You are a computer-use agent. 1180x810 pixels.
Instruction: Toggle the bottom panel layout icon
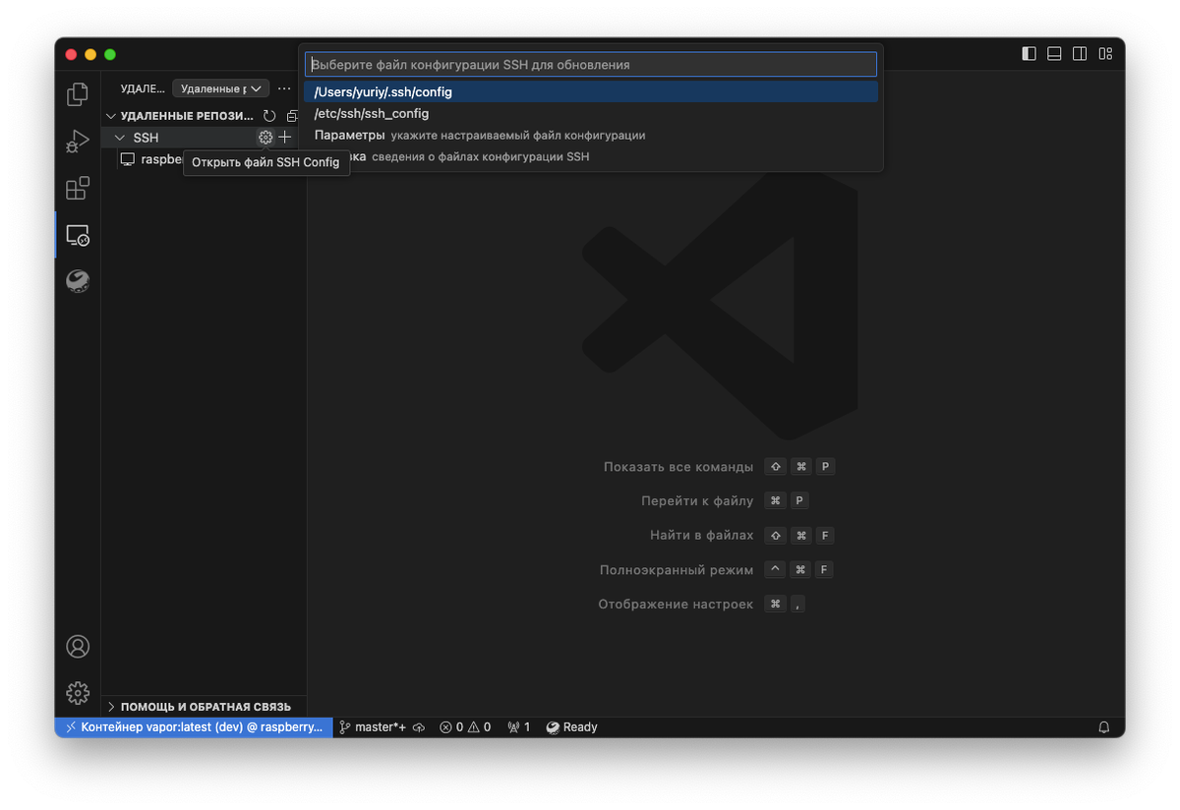[x=1054, y=53]
